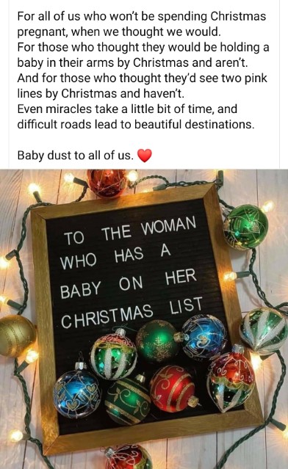Click the red ornament above the wooden frame
This screenshot has height=469, width=288.
107,183
